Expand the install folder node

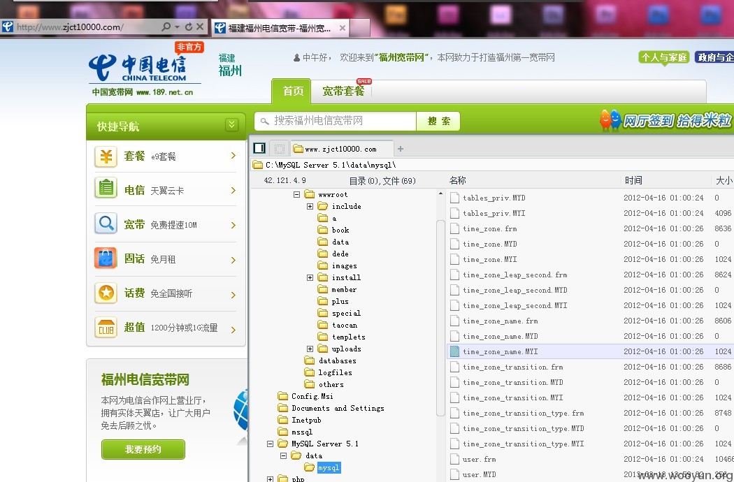click(x=310, y=277)
